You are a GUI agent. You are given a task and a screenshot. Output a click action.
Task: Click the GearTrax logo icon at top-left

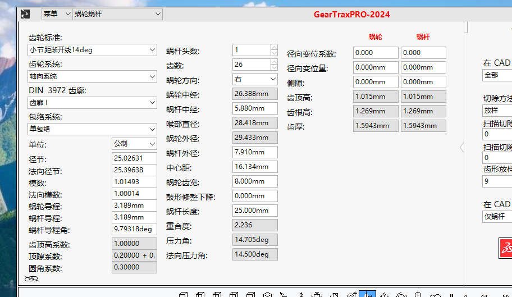[x=25, y=14]
